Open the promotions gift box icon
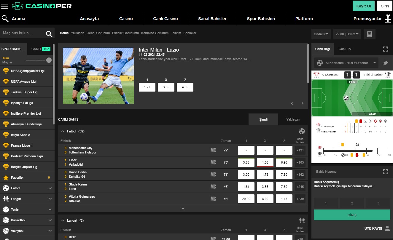The width and height of the screenshot is (393, 240). click(x=388, y=19)
